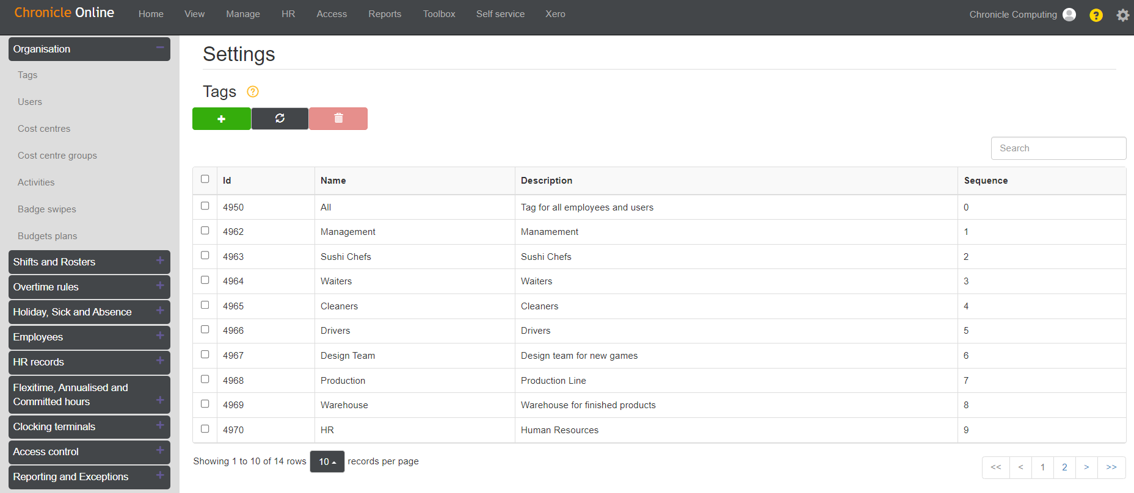The width and height of the screenshot is (1134, 493).
Task: Click the green add tag button
Action: (221, 119)
